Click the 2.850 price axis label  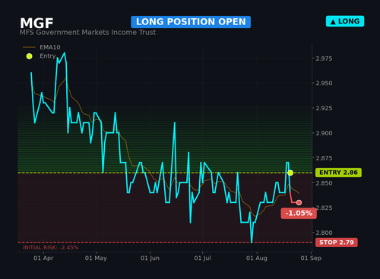(x=324, y=183)
